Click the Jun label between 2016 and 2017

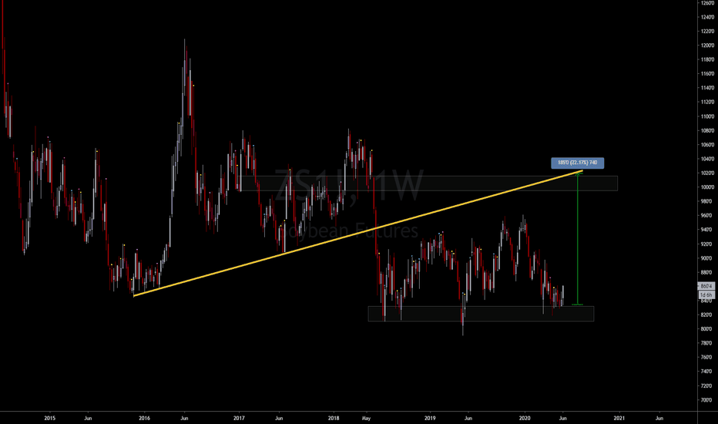tap(184, 418)
